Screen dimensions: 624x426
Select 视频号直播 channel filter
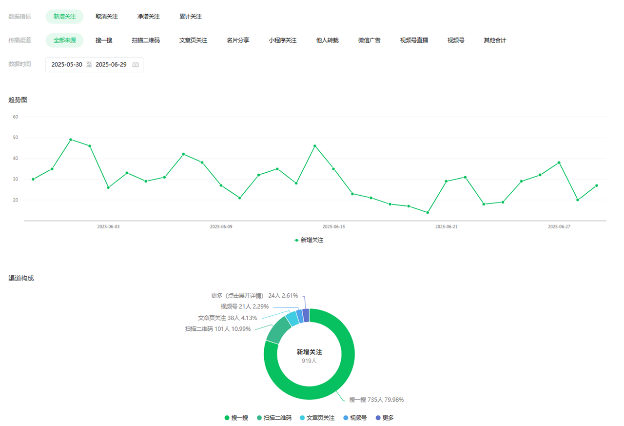(414, 41)
